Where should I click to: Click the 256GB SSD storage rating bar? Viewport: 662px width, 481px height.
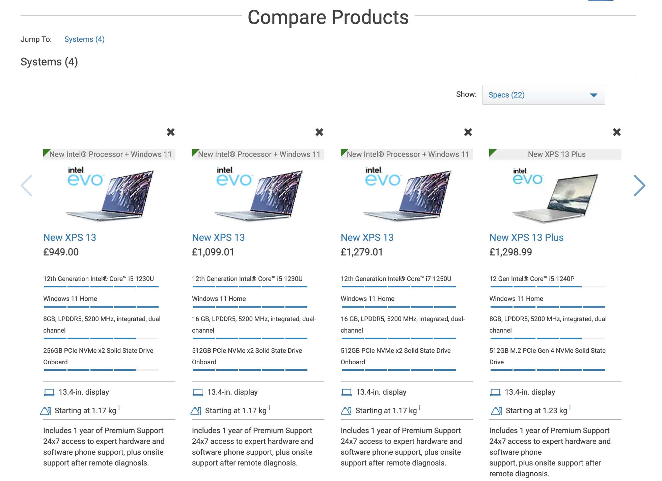click(x=101, y=370)
